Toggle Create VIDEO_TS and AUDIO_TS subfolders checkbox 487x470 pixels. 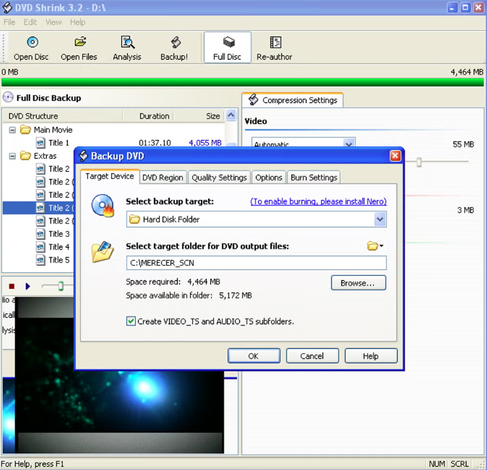131,321
